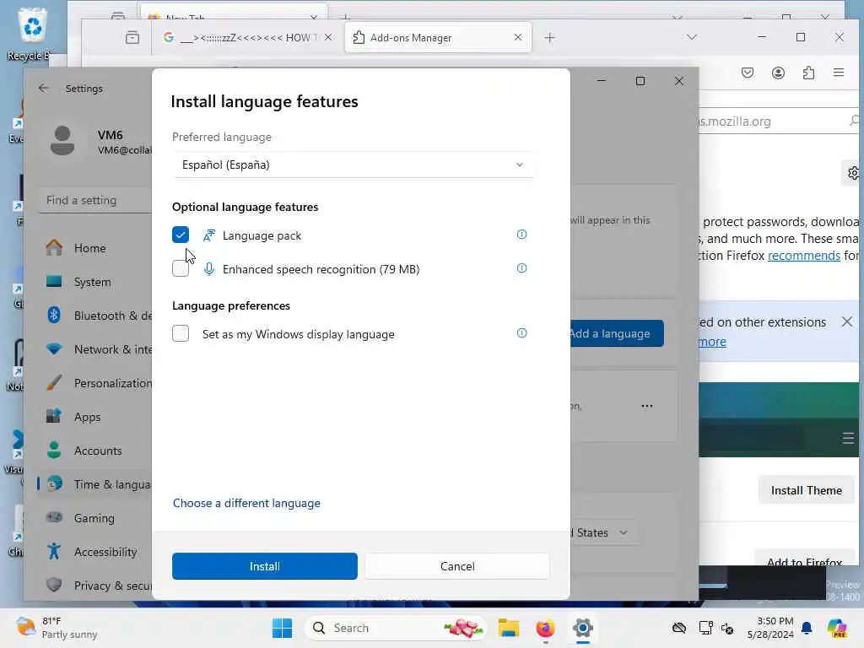
Task: Open the Firefox account icon
Action: pos(777,73)
